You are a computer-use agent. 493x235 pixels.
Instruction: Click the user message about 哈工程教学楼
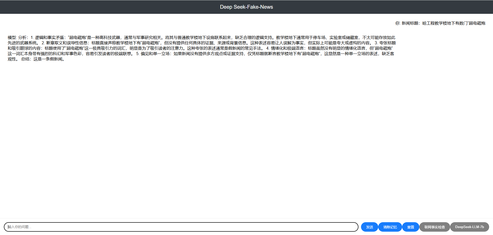(440, 23)
